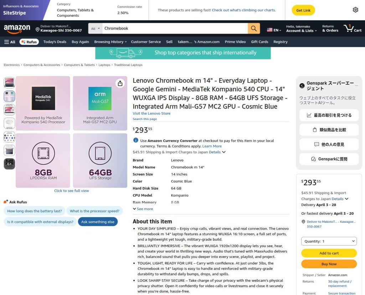
Task: Go to Today's Deals
Action: (55, 42)
